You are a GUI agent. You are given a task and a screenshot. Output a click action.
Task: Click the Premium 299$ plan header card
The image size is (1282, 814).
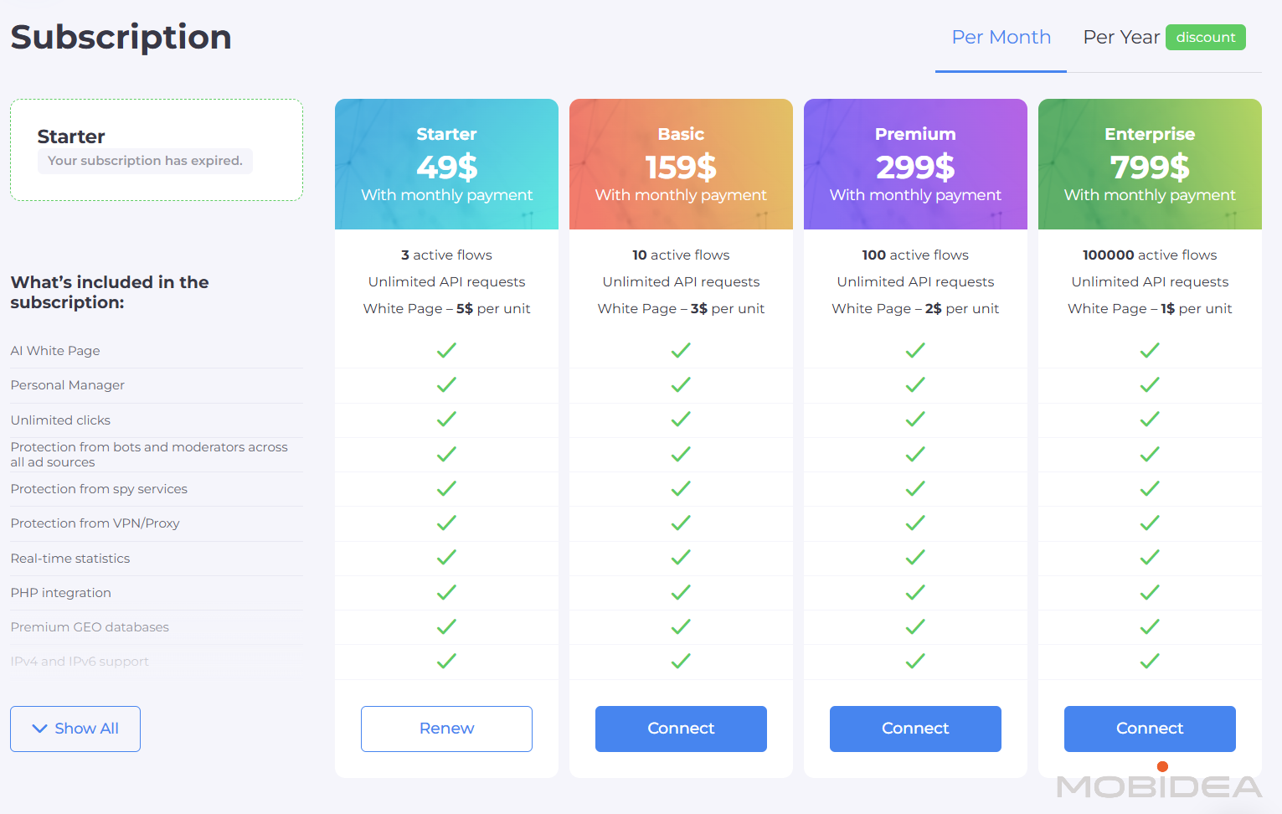click(x=915, y=164)
